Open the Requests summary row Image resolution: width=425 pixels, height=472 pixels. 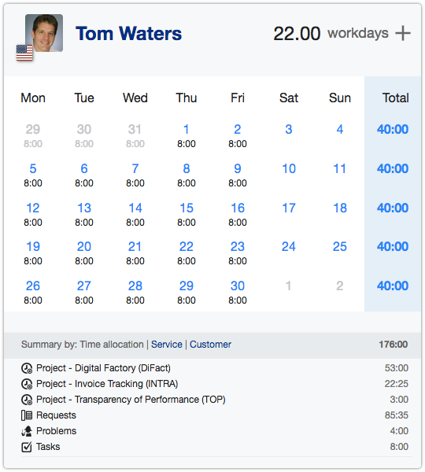(x=214, y=415)
